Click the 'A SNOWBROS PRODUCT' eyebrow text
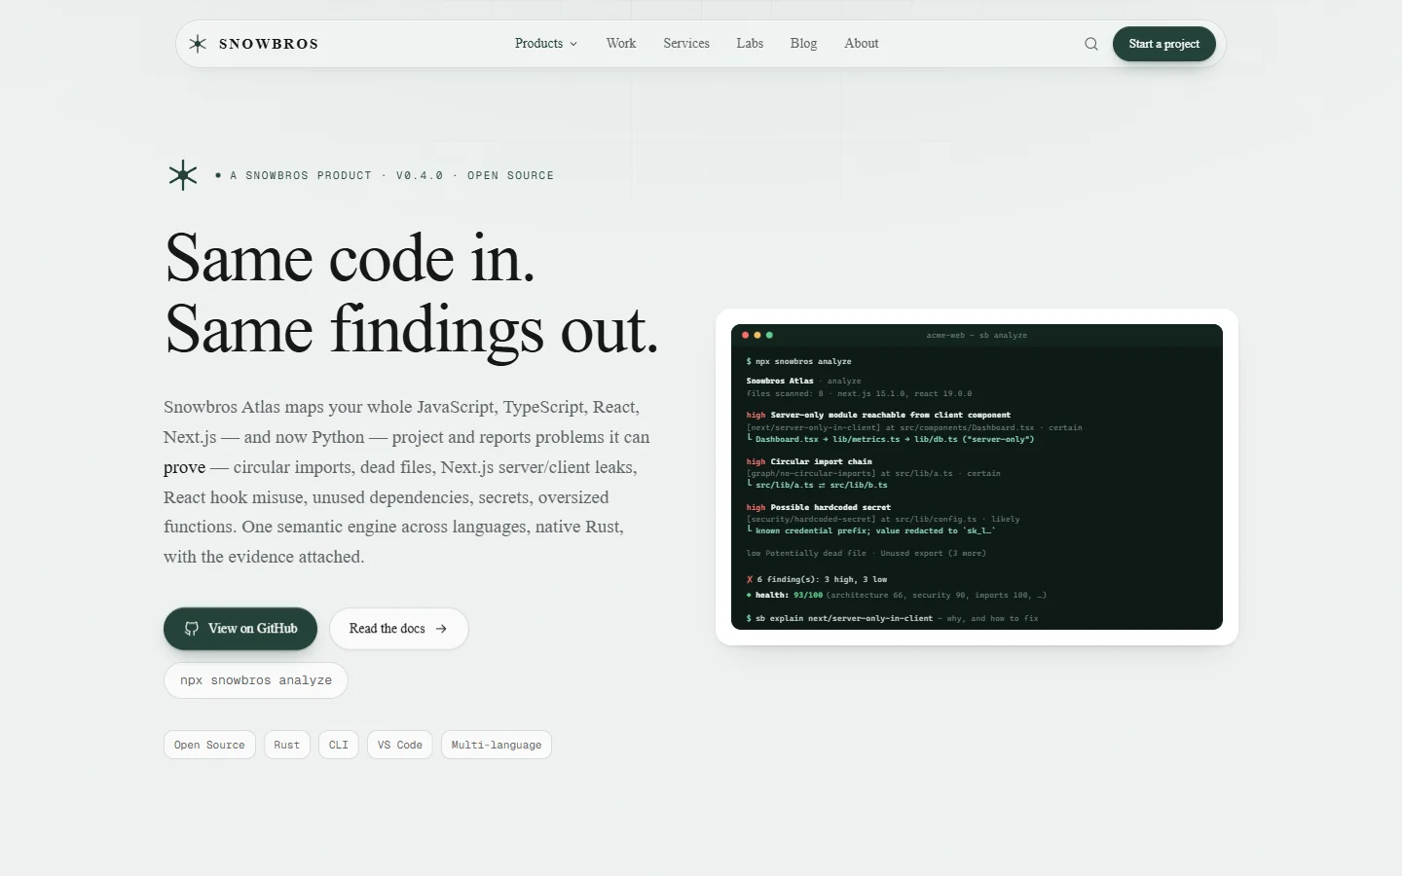 (301, 175)
